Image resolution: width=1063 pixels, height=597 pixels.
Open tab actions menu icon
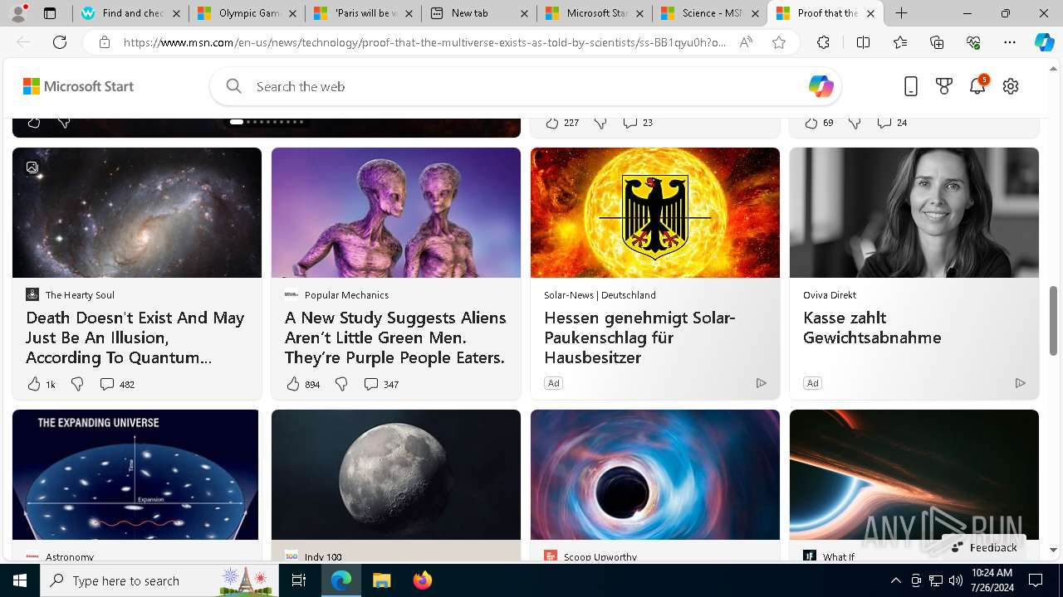point(50,13)
